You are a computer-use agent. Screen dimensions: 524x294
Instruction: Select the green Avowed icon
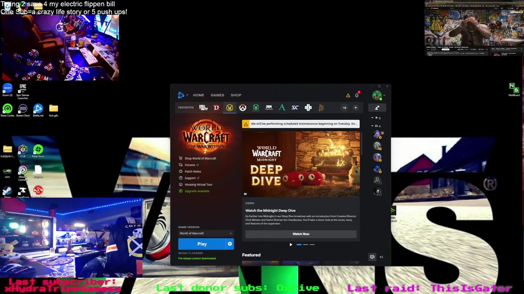click(x=282, y=108)
